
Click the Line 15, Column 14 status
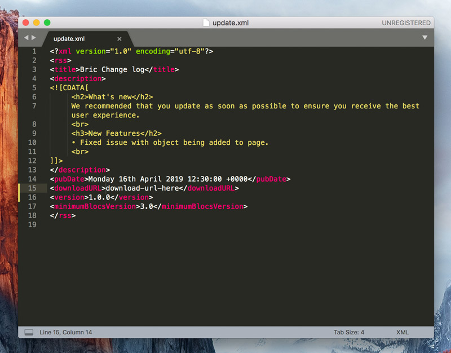[x=66, y=332]
